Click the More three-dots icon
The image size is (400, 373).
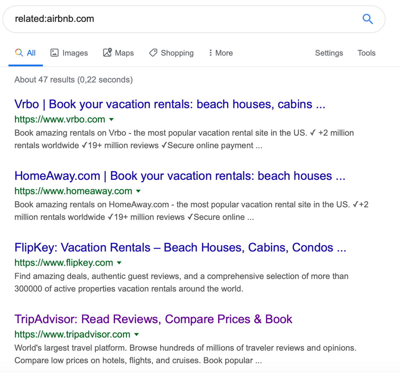click(x=210, y=53)
